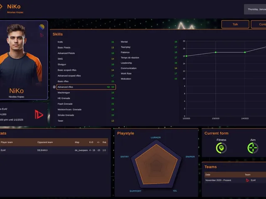Click IGL label on playstyle chart
The width and height of the screenshot is (266, 199).
click(x=175, y=191)
